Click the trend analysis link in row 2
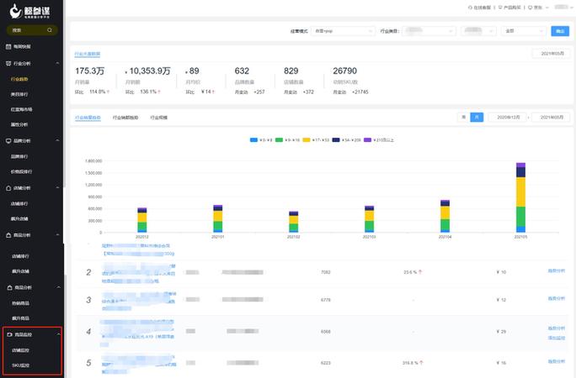Viewport: 576px width, 378px height. click(556, 271)
